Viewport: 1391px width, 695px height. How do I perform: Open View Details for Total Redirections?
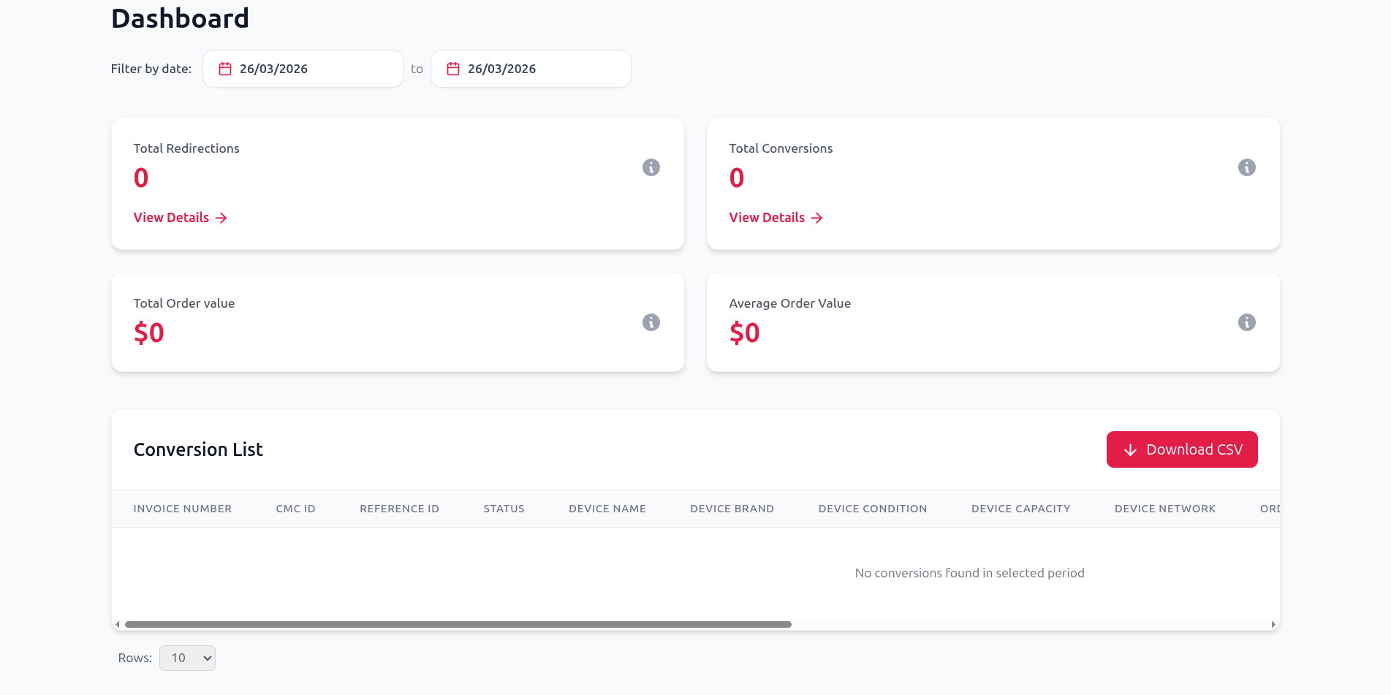(x=170, y=217)
